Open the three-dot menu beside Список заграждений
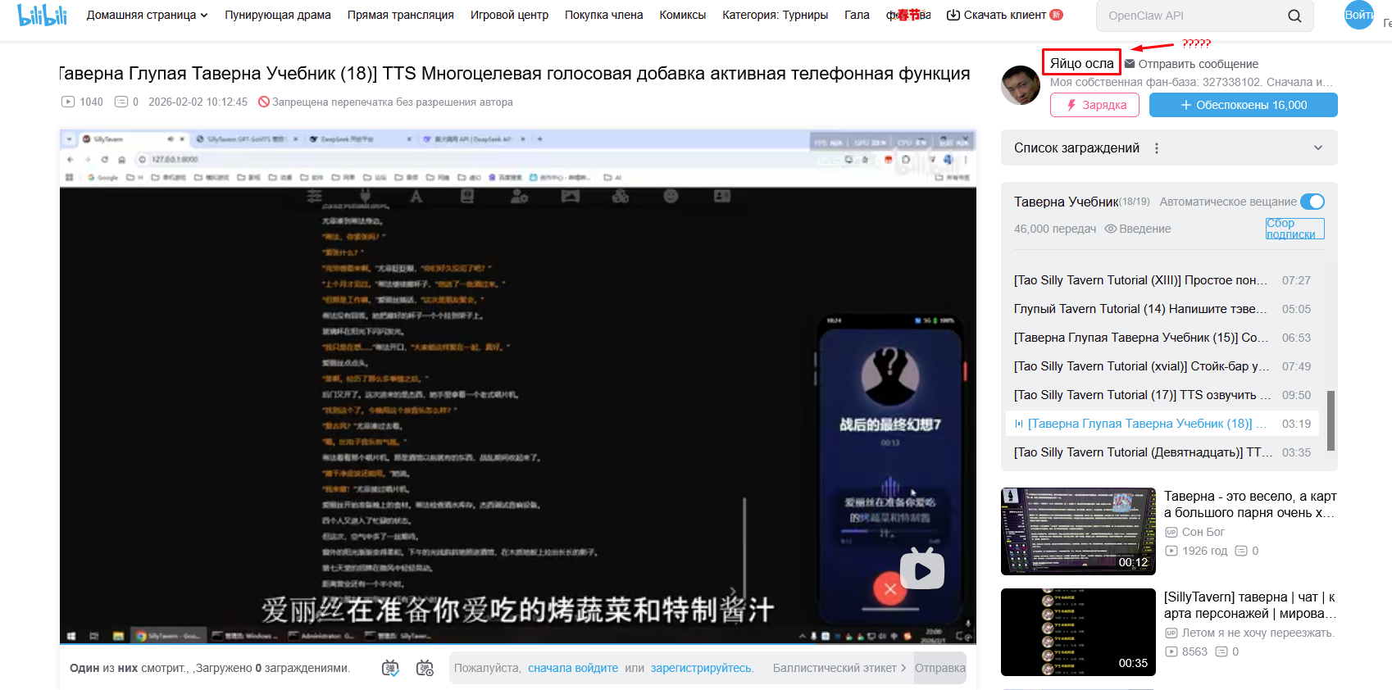The height and width of the screenshot is (690, 1392). [1157, 148]
